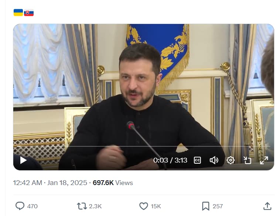Click the 0:03 / 3:13 time display
Screen dimensions: 277x216
[170, 160]
